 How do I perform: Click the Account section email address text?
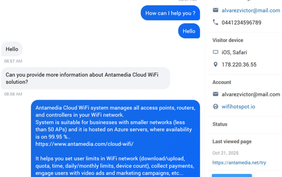251,94
